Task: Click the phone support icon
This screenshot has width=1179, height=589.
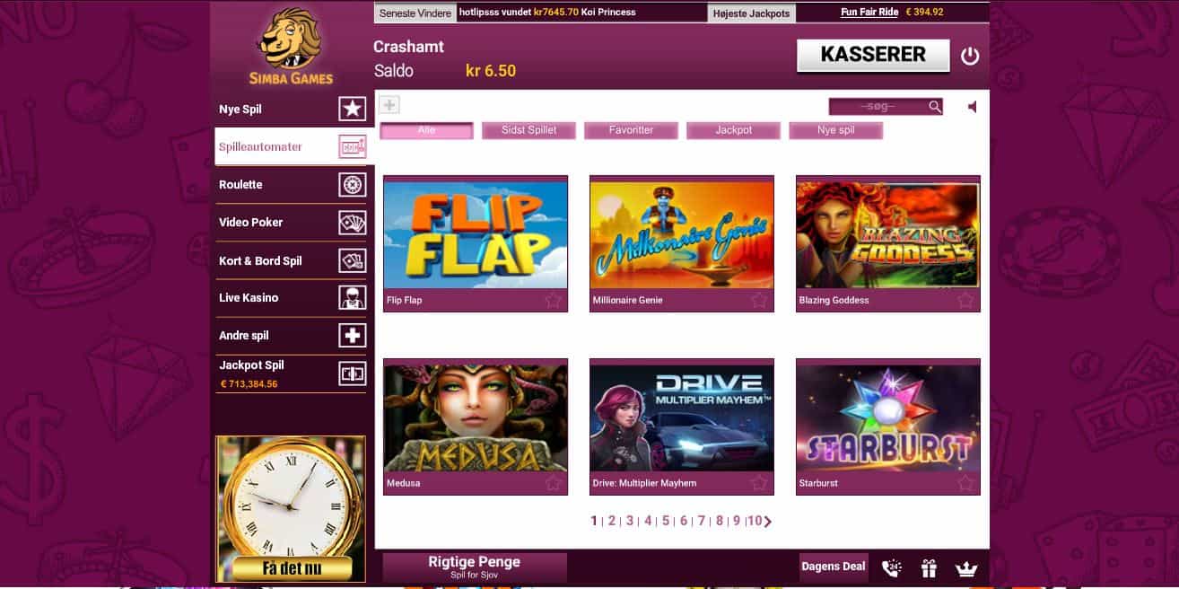Action: click(891, 567)
